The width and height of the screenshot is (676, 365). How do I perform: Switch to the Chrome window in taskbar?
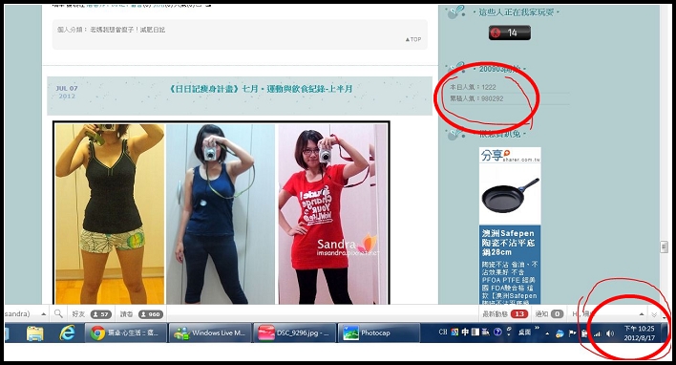pos(125,333)
